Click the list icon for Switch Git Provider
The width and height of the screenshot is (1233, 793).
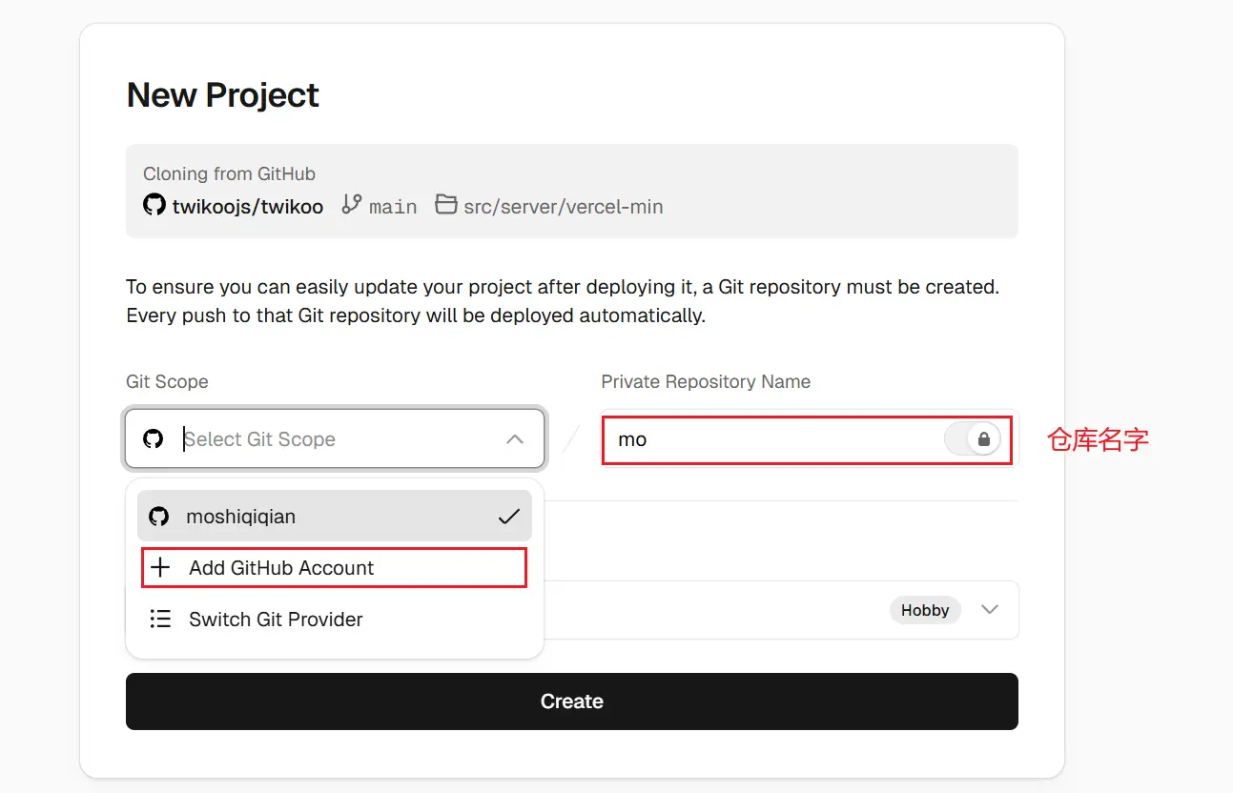[x=161, y=620]
